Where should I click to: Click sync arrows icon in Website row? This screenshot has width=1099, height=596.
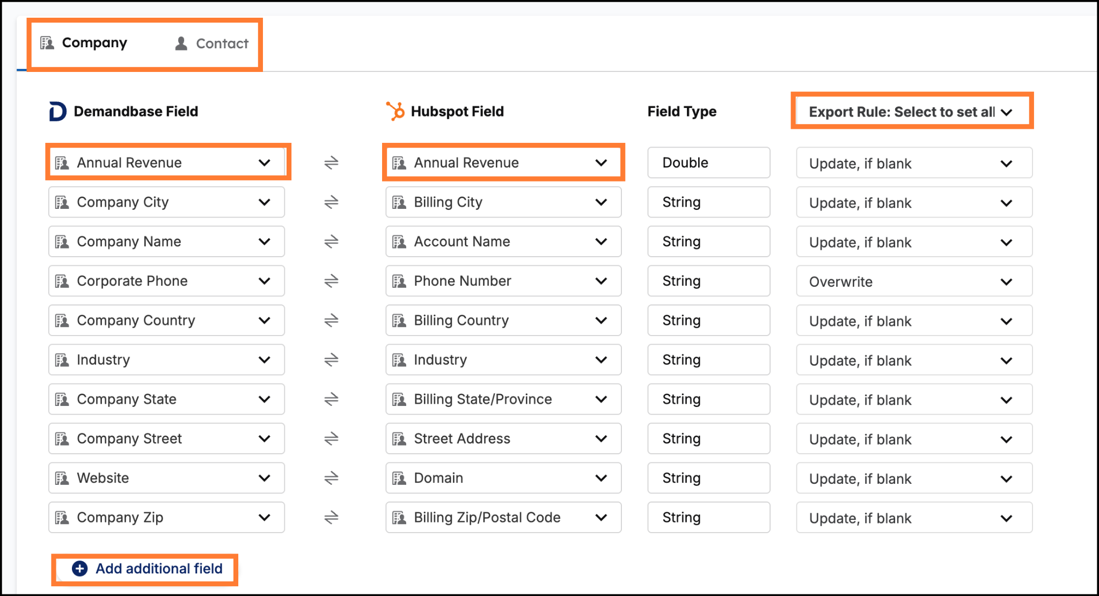pos(332,478)
